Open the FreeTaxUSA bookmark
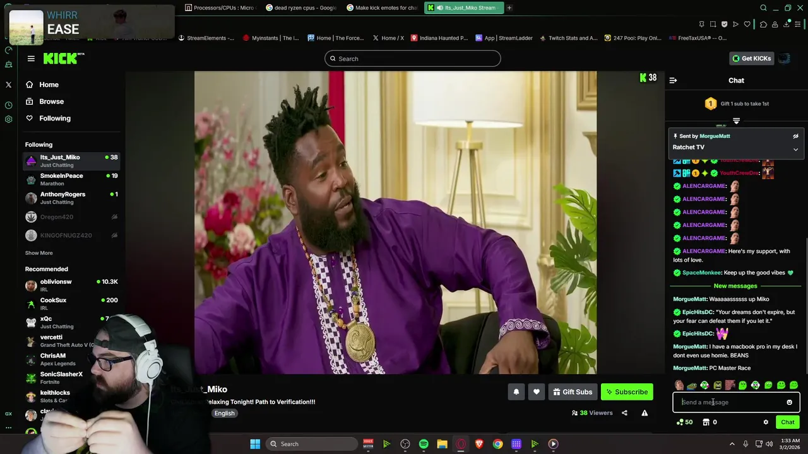The height and width of the screenshot is (454, 808). pos(698,38)
